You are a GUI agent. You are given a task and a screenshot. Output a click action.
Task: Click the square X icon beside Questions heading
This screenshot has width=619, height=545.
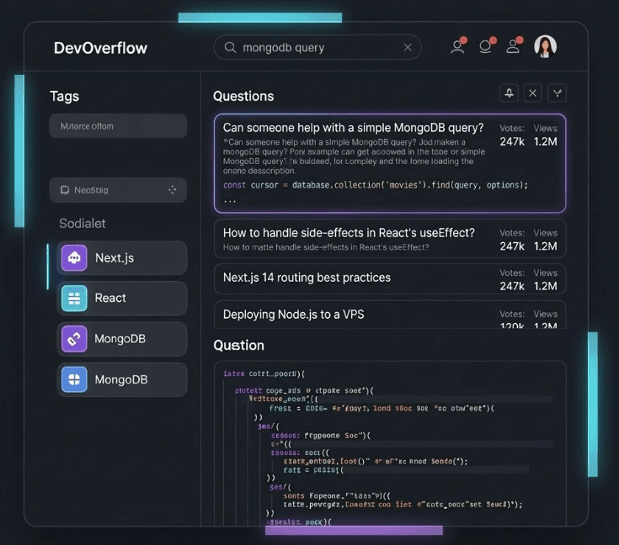tap(532, 93)
